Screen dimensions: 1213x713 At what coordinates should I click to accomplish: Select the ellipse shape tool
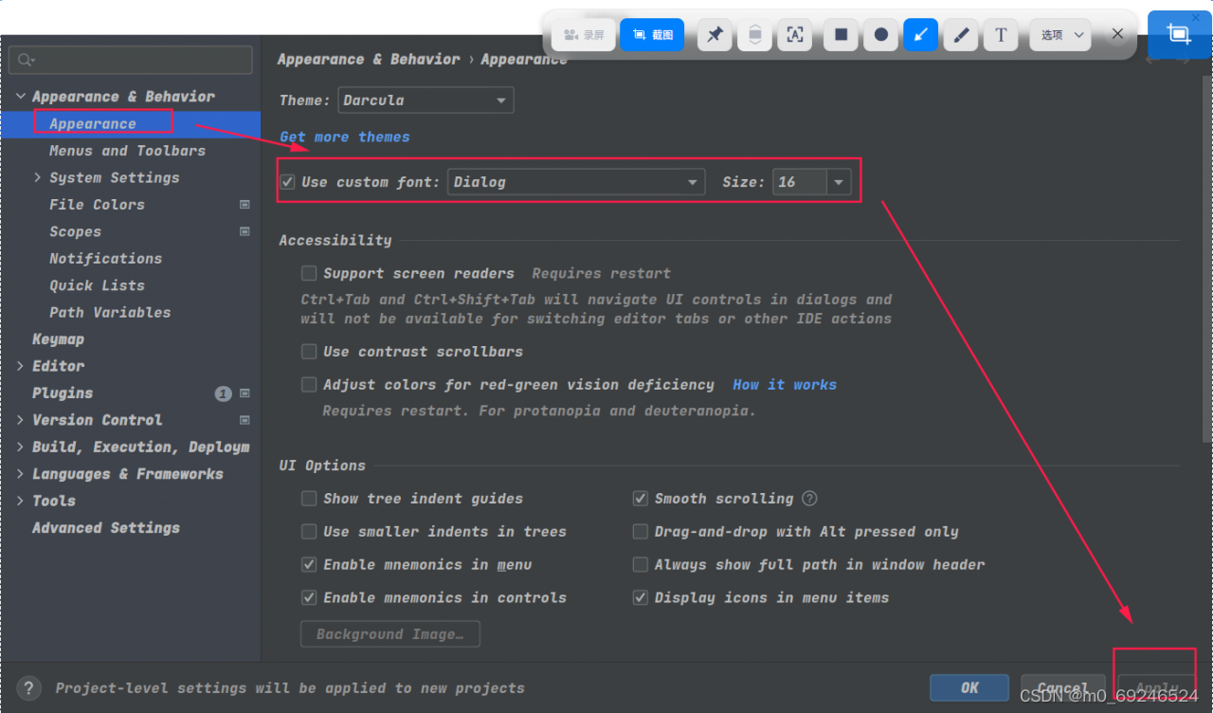point(880,35)
